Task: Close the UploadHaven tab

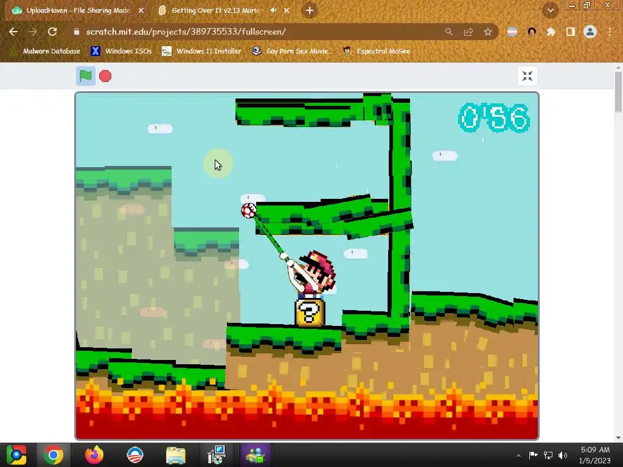Action: [141, 11]
